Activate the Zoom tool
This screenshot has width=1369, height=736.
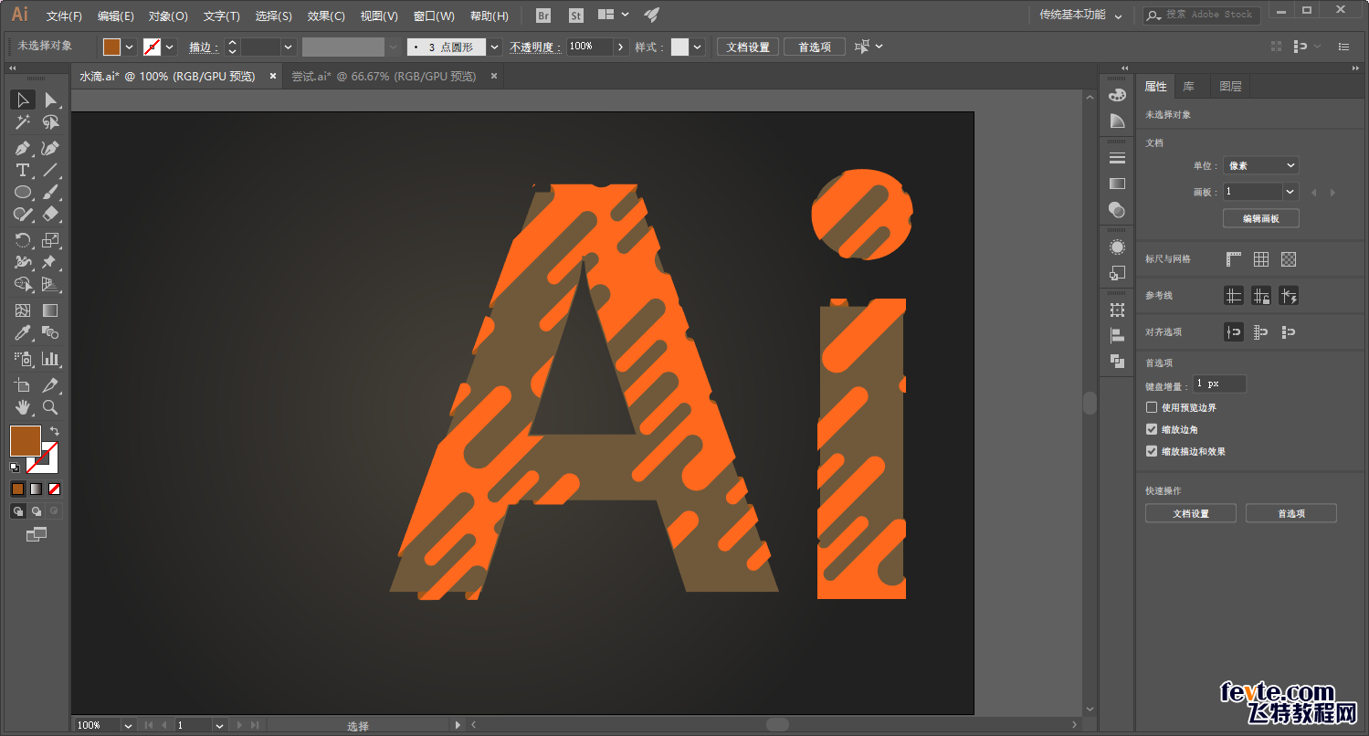point(51,407)
